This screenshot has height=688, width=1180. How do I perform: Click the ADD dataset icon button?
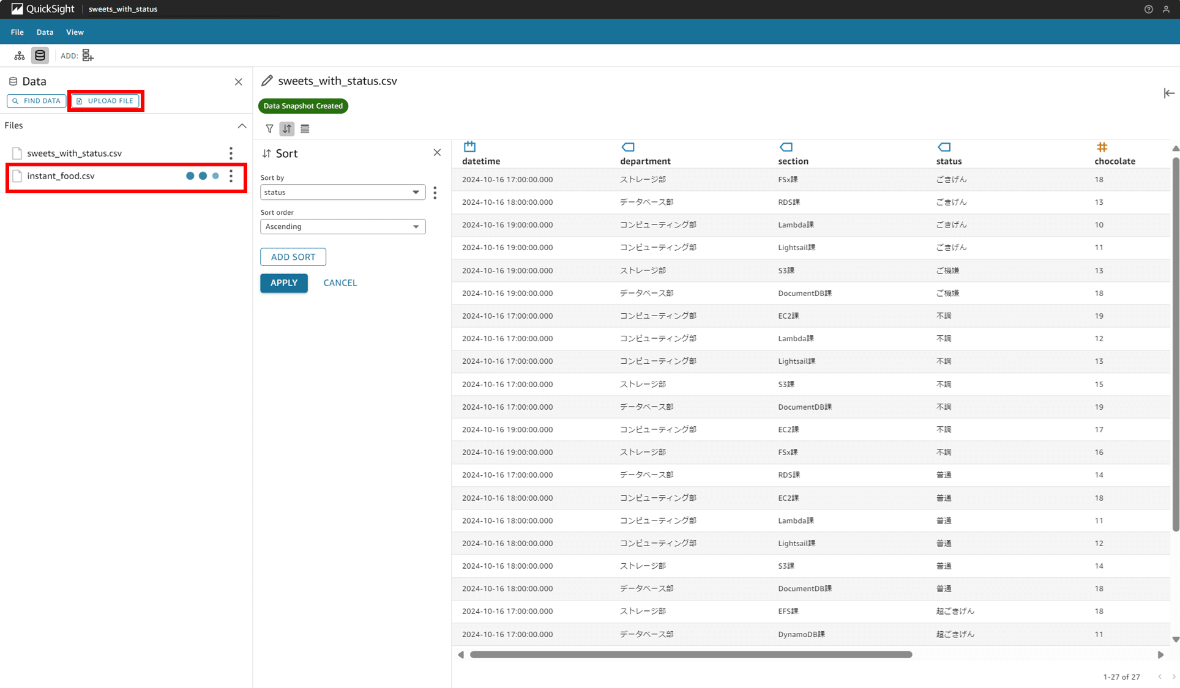[87, 55]
